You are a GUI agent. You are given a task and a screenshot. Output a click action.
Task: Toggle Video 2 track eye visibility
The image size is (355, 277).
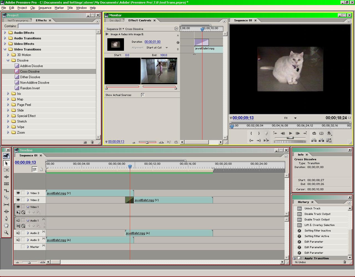point(18,200)
